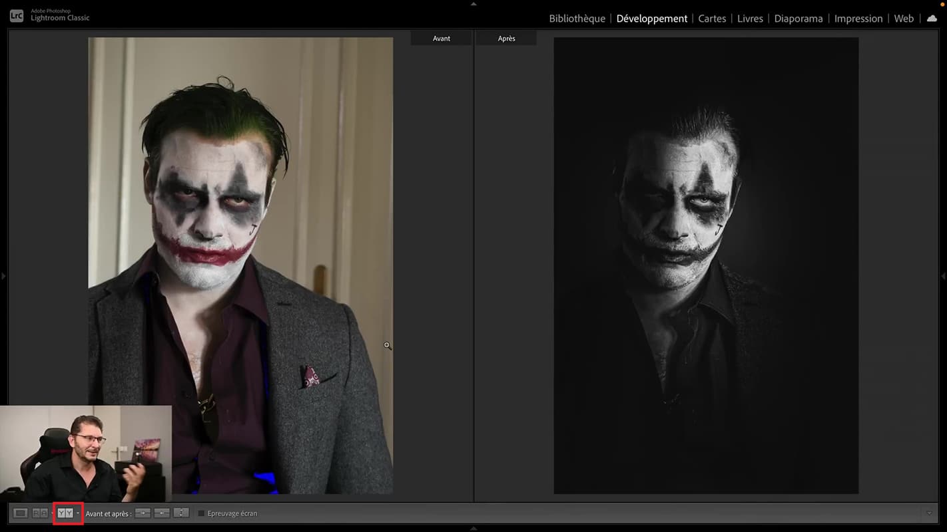Open the Diaporama module

tap(798, 19)
